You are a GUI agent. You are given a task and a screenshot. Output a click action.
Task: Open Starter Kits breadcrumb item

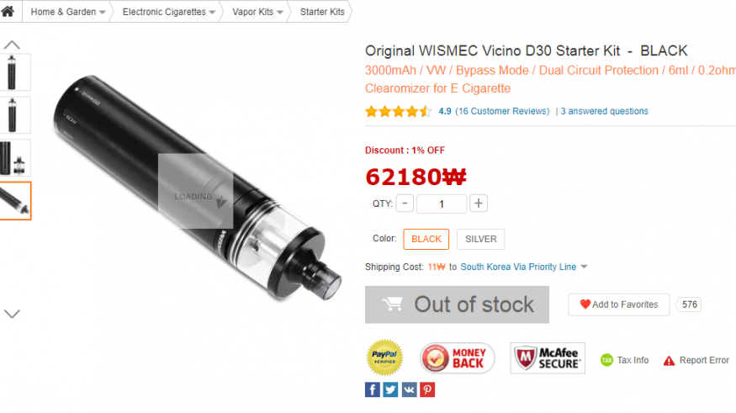[322, 12]
